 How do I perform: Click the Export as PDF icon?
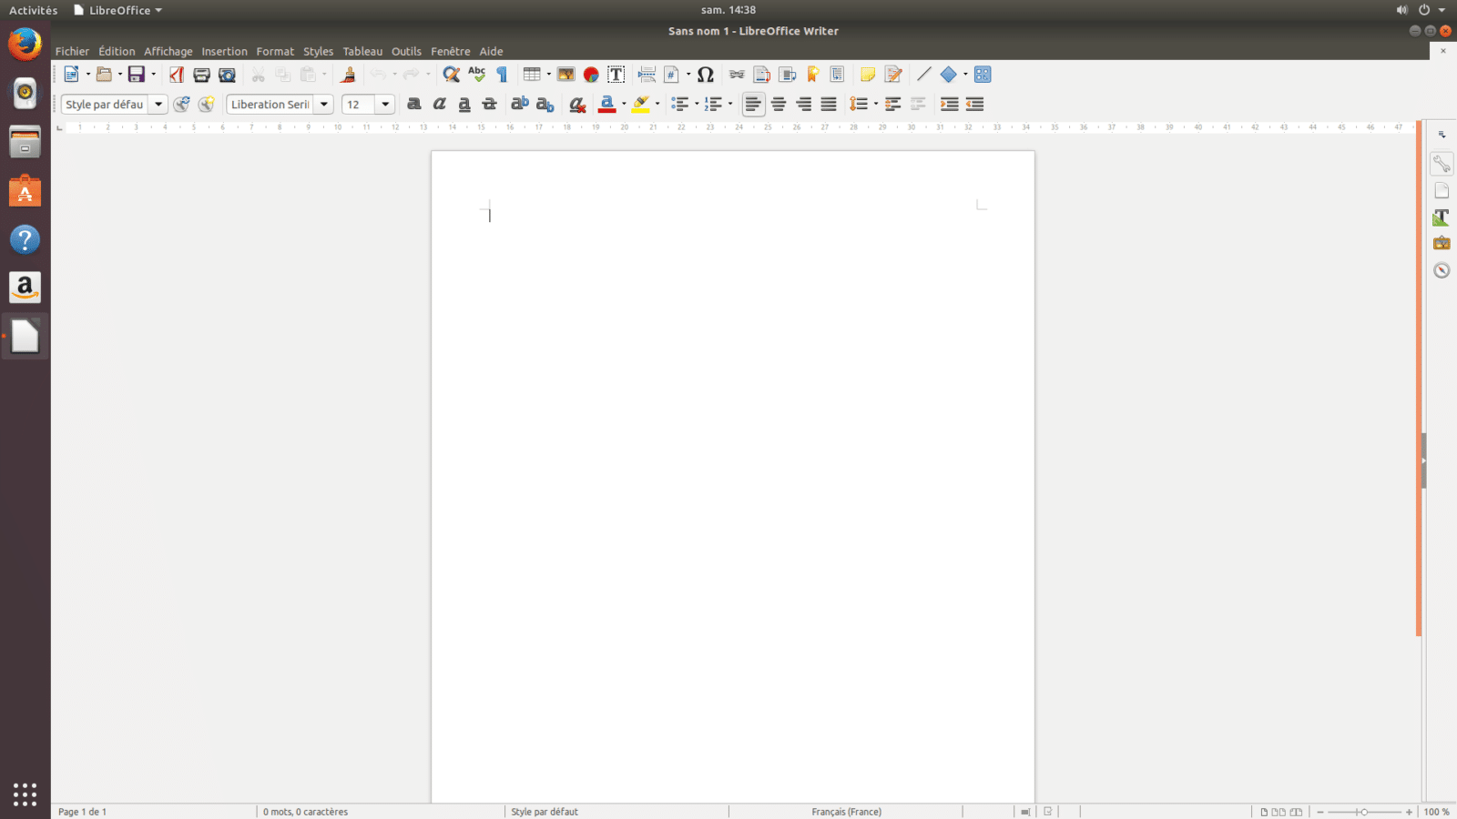pos(177,75)
